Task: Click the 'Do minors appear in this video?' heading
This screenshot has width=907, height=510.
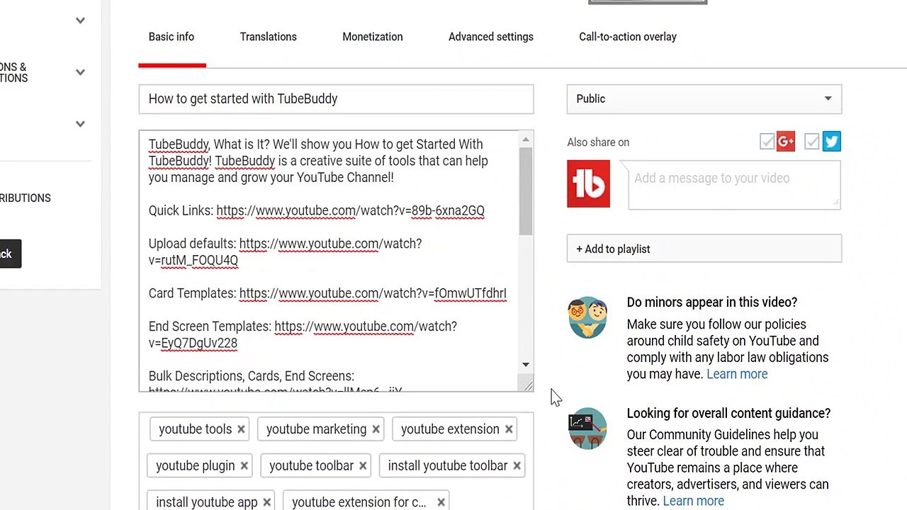Action: pyautogui.click(x=712, y=302)
